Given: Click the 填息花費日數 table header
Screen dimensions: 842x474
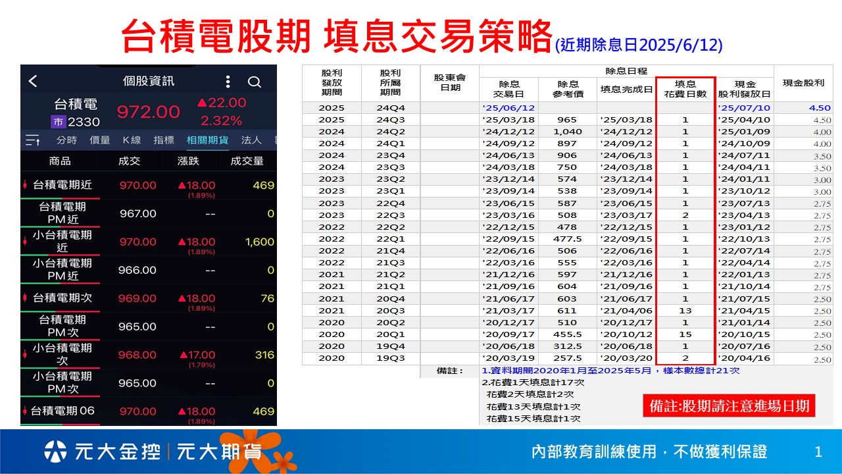Looking at the screenshot, I should tap(685, 89).
